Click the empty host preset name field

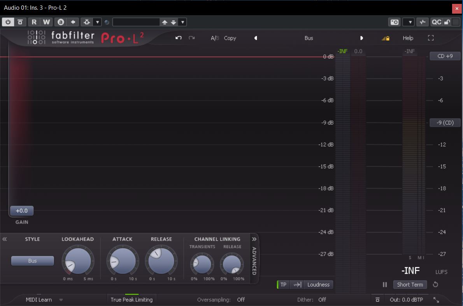(136, 22)
